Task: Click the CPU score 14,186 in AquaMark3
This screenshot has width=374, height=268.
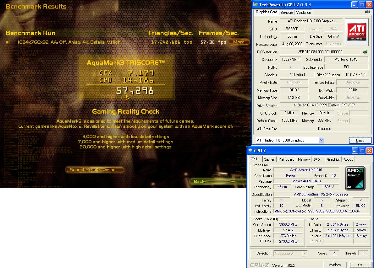Action: [x=138, y=80]
